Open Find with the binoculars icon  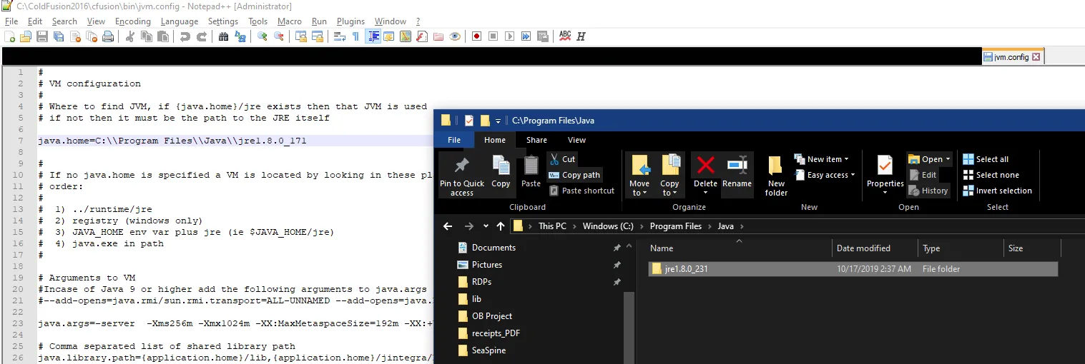pos(223,36)
